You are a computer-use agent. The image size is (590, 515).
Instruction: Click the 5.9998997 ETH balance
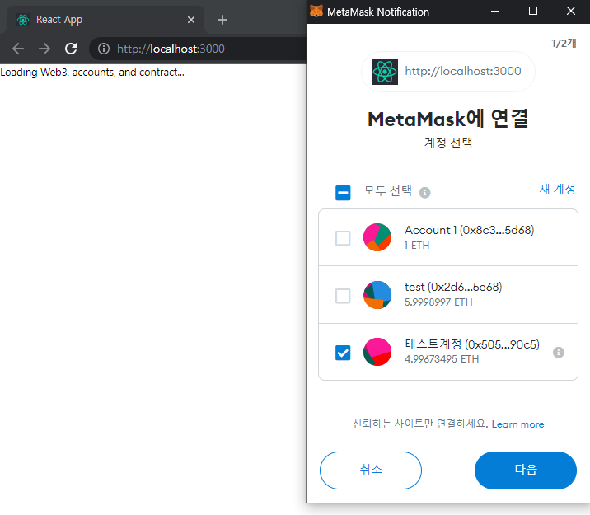click(x=438, y=302)
